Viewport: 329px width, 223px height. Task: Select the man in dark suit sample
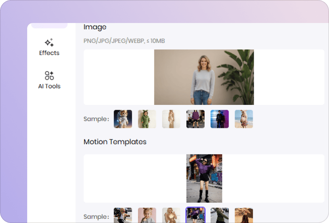220,119
